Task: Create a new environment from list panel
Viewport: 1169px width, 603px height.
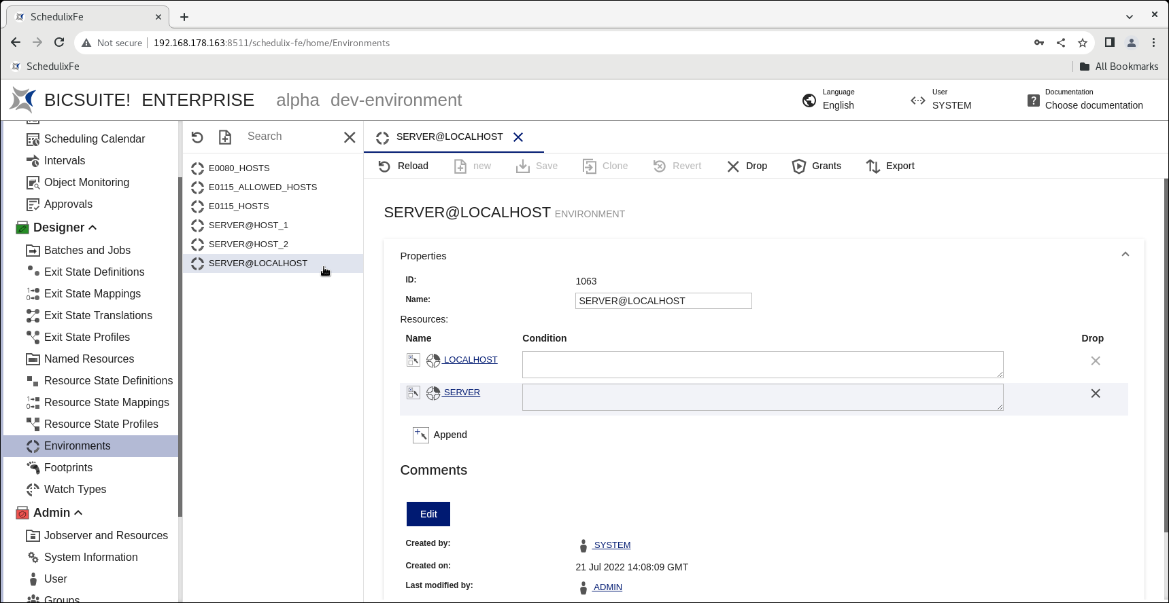Action: click(225, 137)
